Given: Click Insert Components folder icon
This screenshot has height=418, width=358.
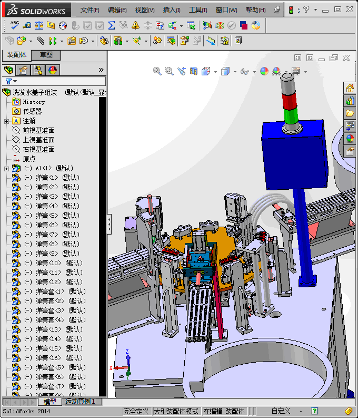Looking at the screenshot, I should point(22,41).
